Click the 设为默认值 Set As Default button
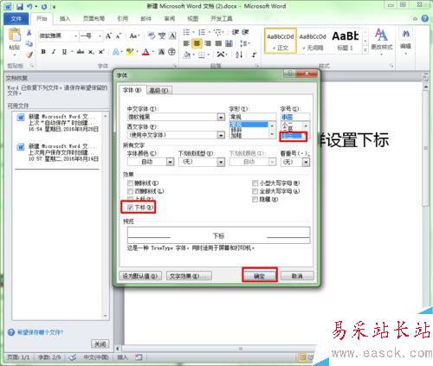The height and width of the screenshot is (366, 433). [x=140, y=276]
